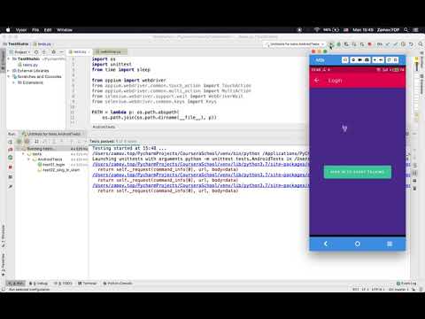Switch to the second editor tab (webdriver.py)

pyautogui.click(x=110, y=52)
